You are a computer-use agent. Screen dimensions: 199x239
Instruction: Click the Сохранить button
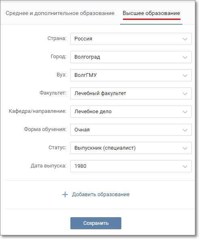point(96,223)
